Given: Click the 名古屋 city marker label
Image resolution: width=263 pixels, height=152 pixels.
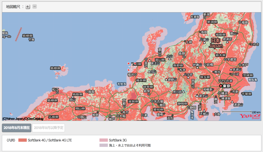Looking at the screenshot, I should coord(158,101).
